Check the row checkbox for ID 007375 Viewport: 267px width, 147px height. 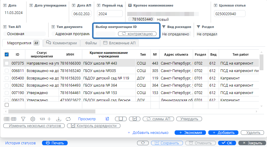point(7,63)
